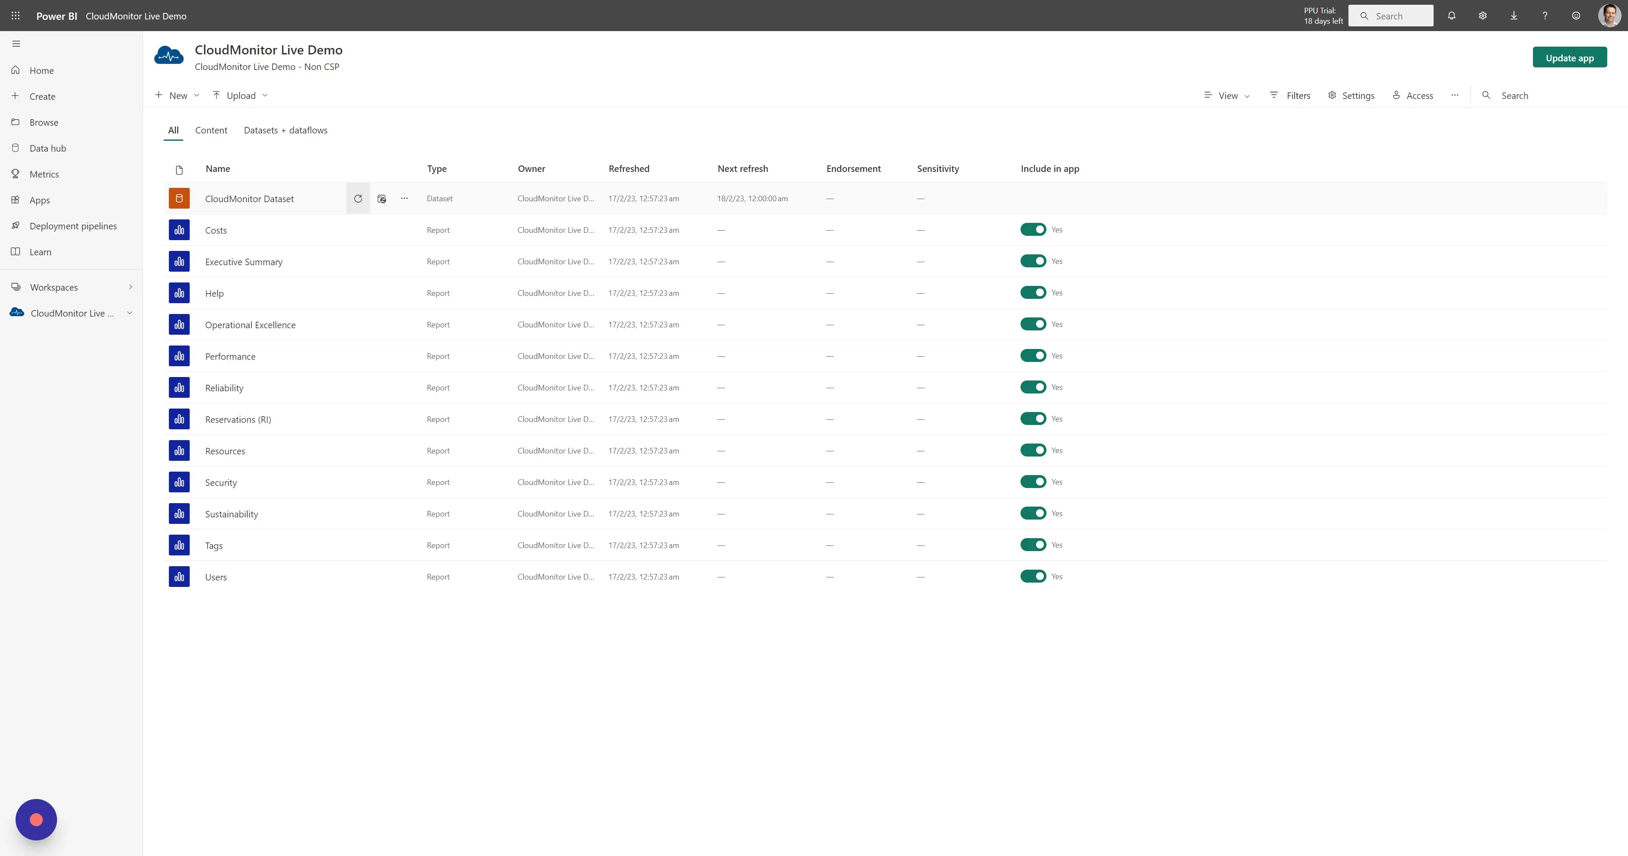Open workspace Access

tap(1412, 95)
